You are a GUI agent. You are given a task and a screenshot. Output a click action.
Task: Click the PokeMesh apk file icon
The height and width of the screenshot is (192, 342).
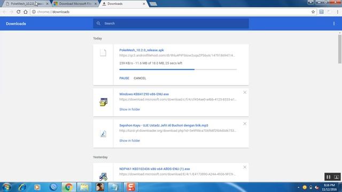tap(103, 53)
